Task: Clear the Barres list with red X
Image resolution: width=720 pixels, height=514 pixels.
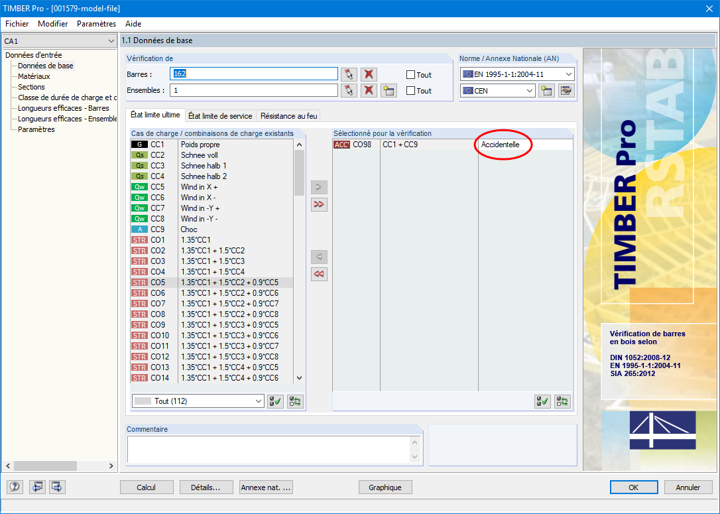Action: pyautogui.click(x=369, y=74)
